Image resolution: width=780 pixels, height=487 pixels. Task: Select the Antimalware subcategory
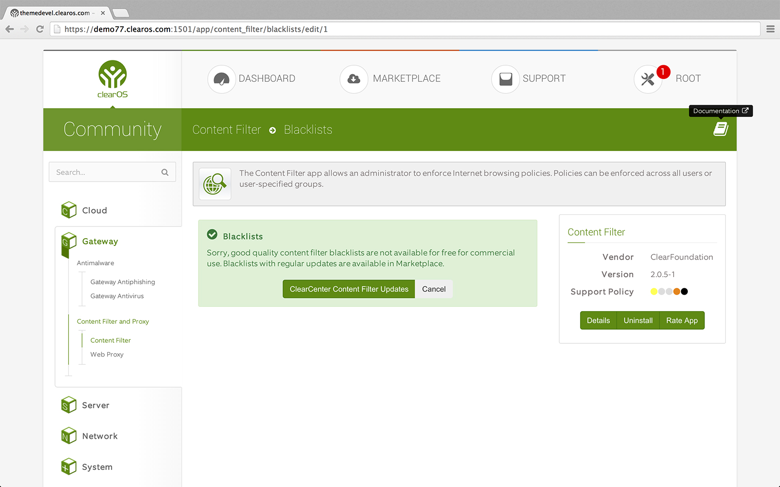tap(96, 263)
